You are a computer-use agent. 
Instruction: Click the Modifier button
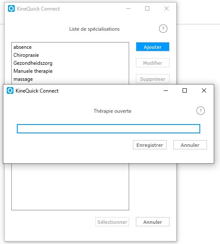[153, 63]
